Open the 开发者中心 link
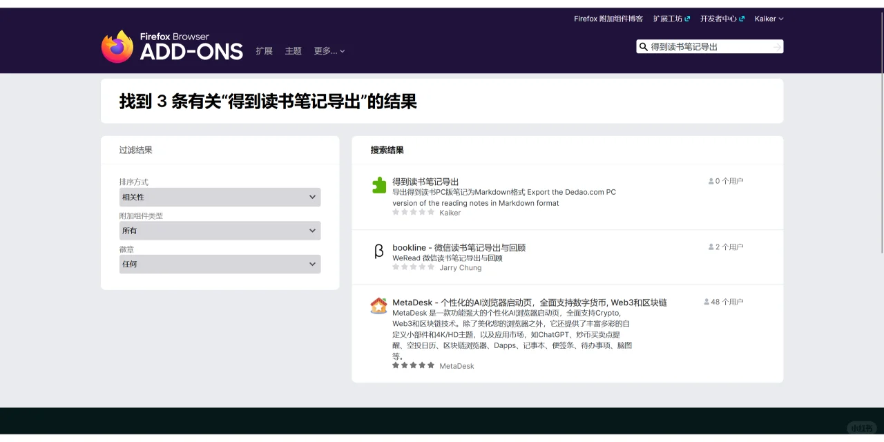This screenshot has height=442, width=884. click(x=722, y=19)
